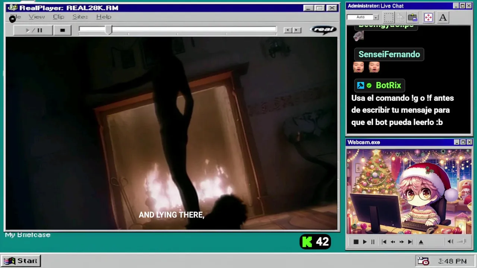Image resolution: width=477 pixels, height=268 pixels.
Task: Click the 3:48 PM clock in tray
Action: [452, 261]
